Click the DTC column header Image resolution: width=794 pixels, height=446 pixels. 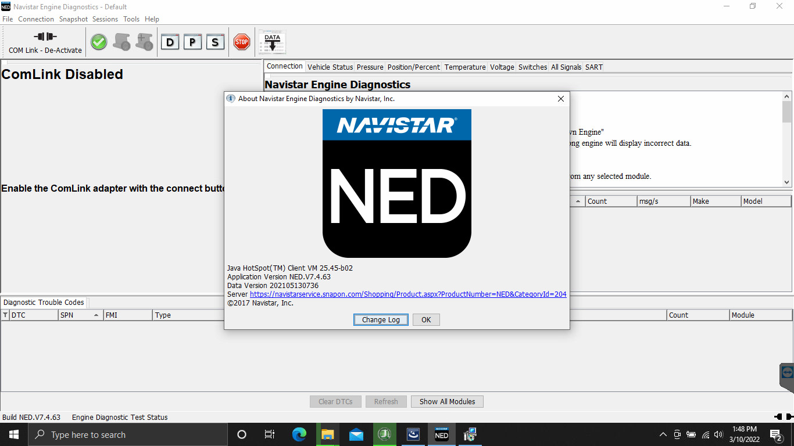click(x=34, y=315)
